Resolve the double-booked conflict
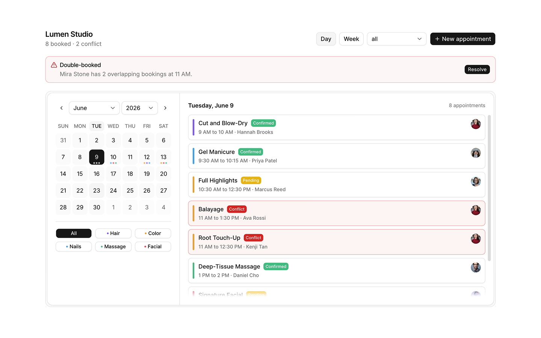Viewport: 541px width, 338px height. [477, 69]
